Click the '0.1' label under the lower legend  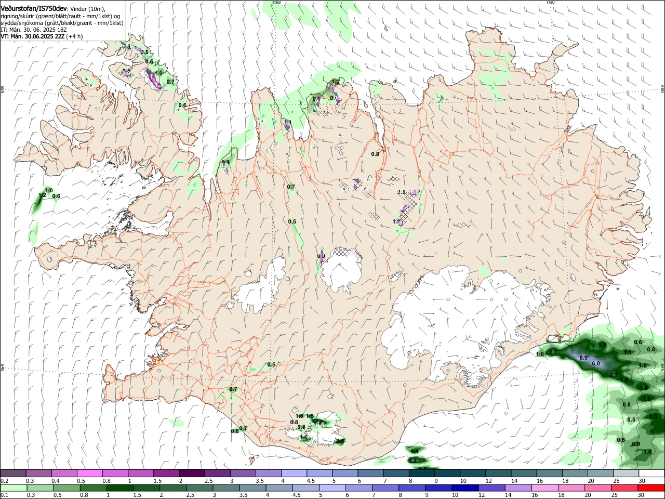[4, 495]
